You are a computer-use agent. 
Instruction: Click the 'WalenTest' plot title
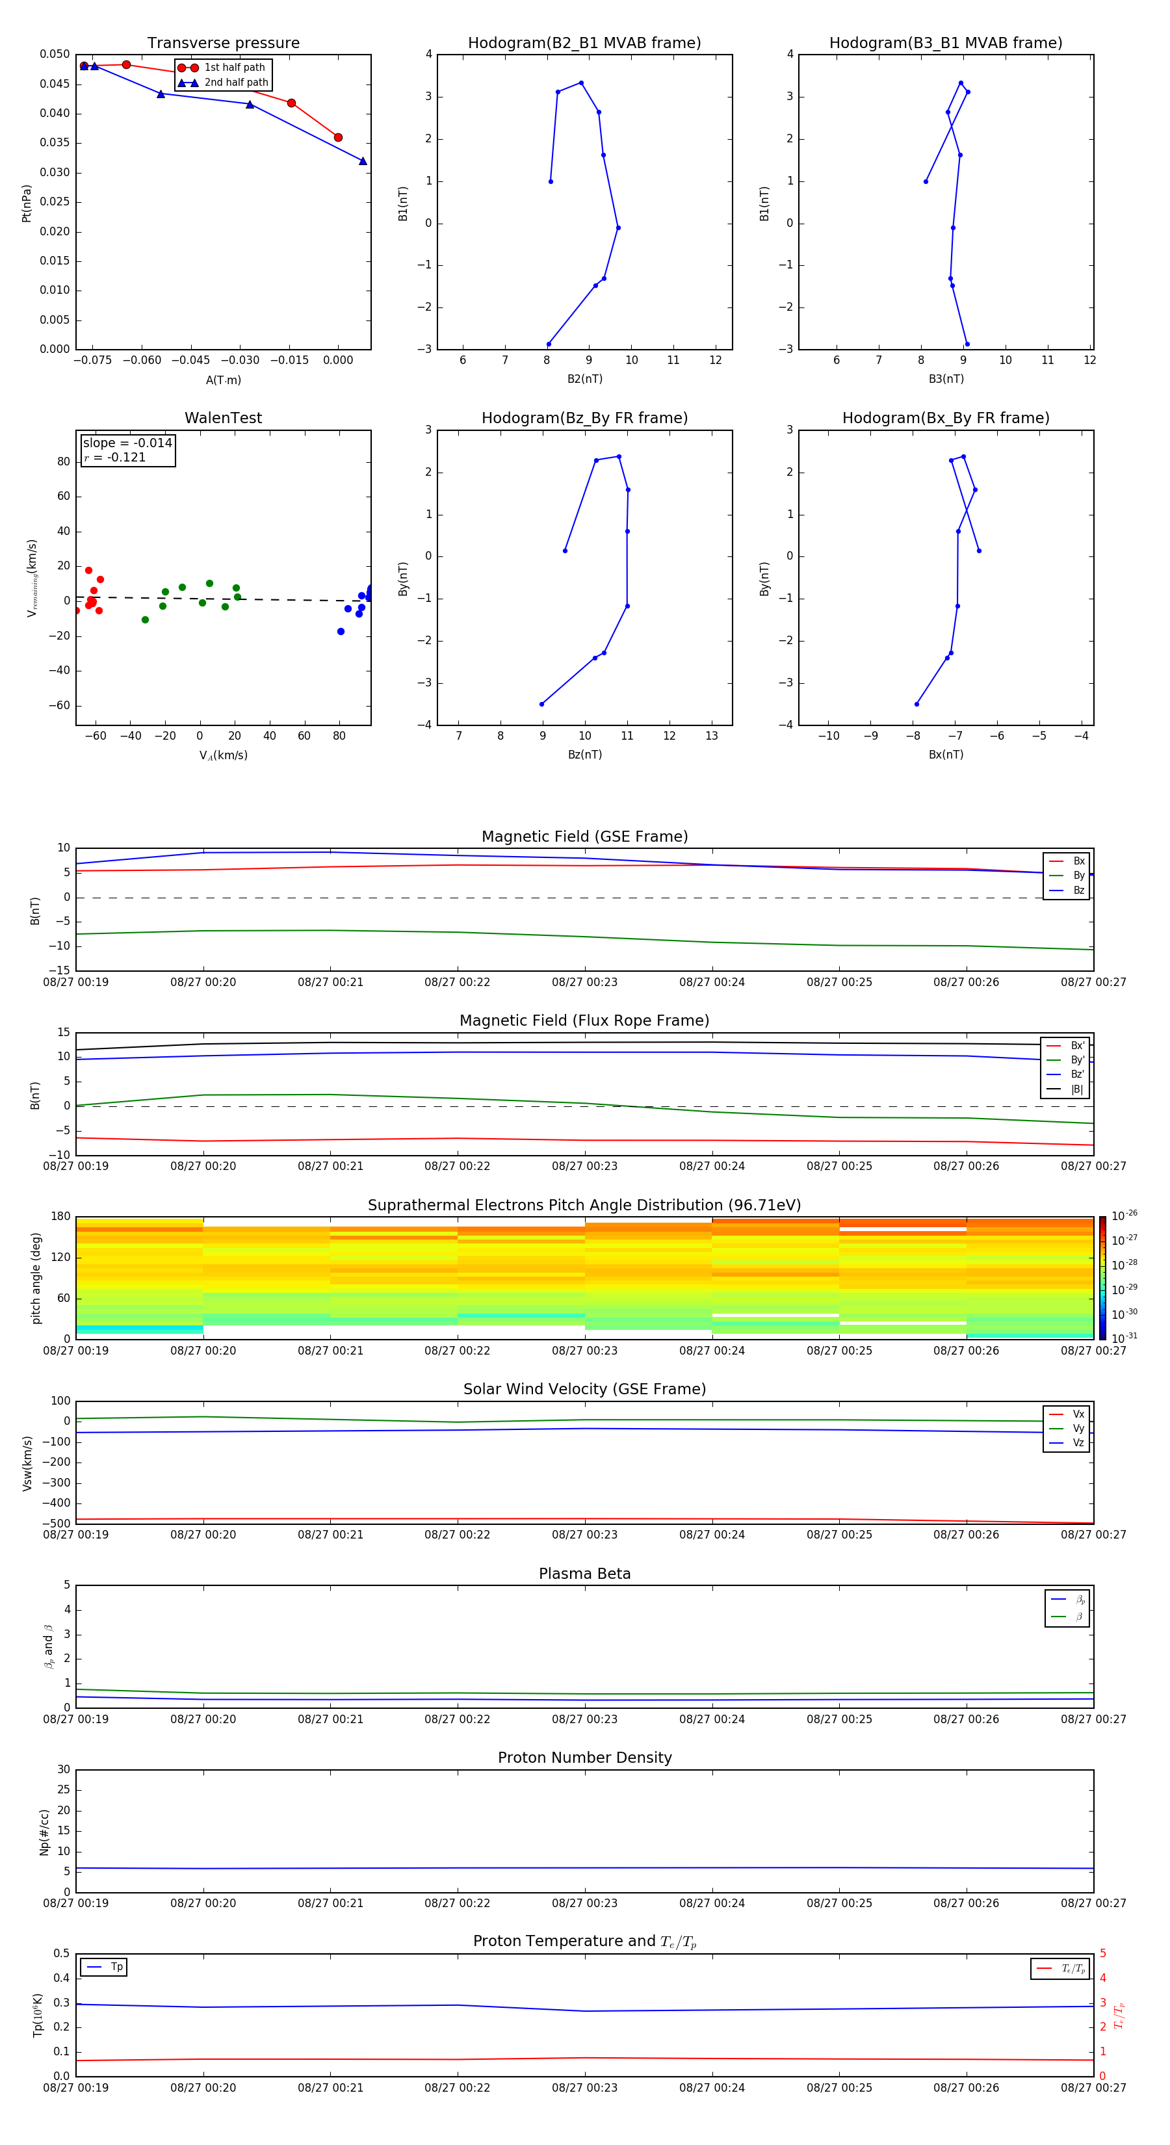(223, 418)
